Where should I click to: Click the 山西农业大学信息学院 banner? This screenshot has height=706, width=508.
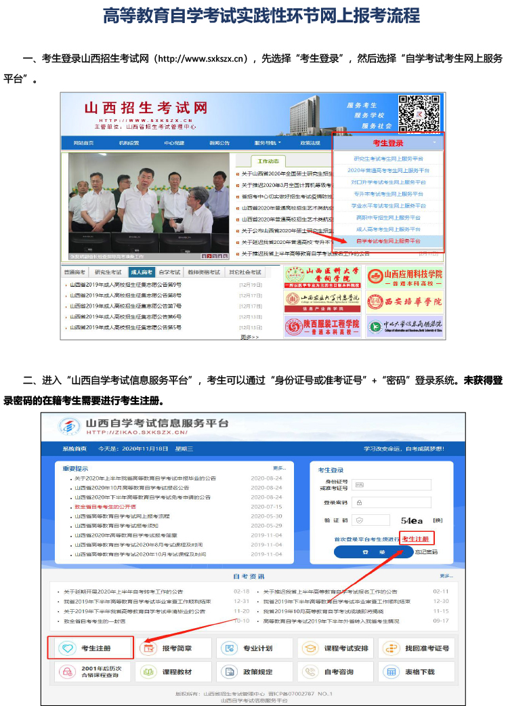322,302
